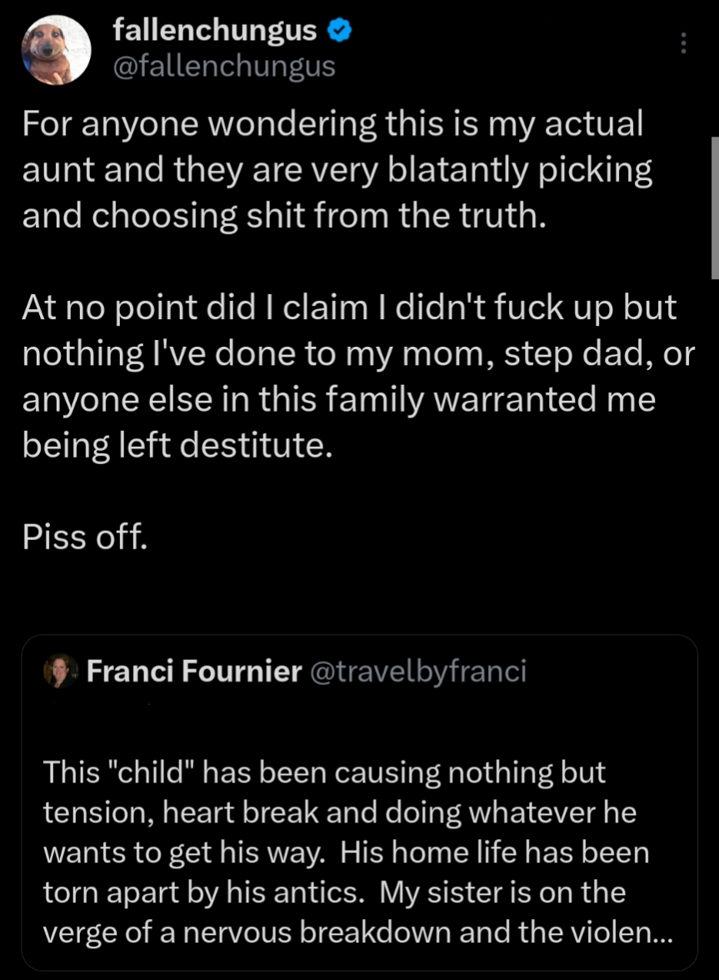Click the "For anyone wondering" opening line
Viewport: 719px width, 980px height.
click(333, 125)
